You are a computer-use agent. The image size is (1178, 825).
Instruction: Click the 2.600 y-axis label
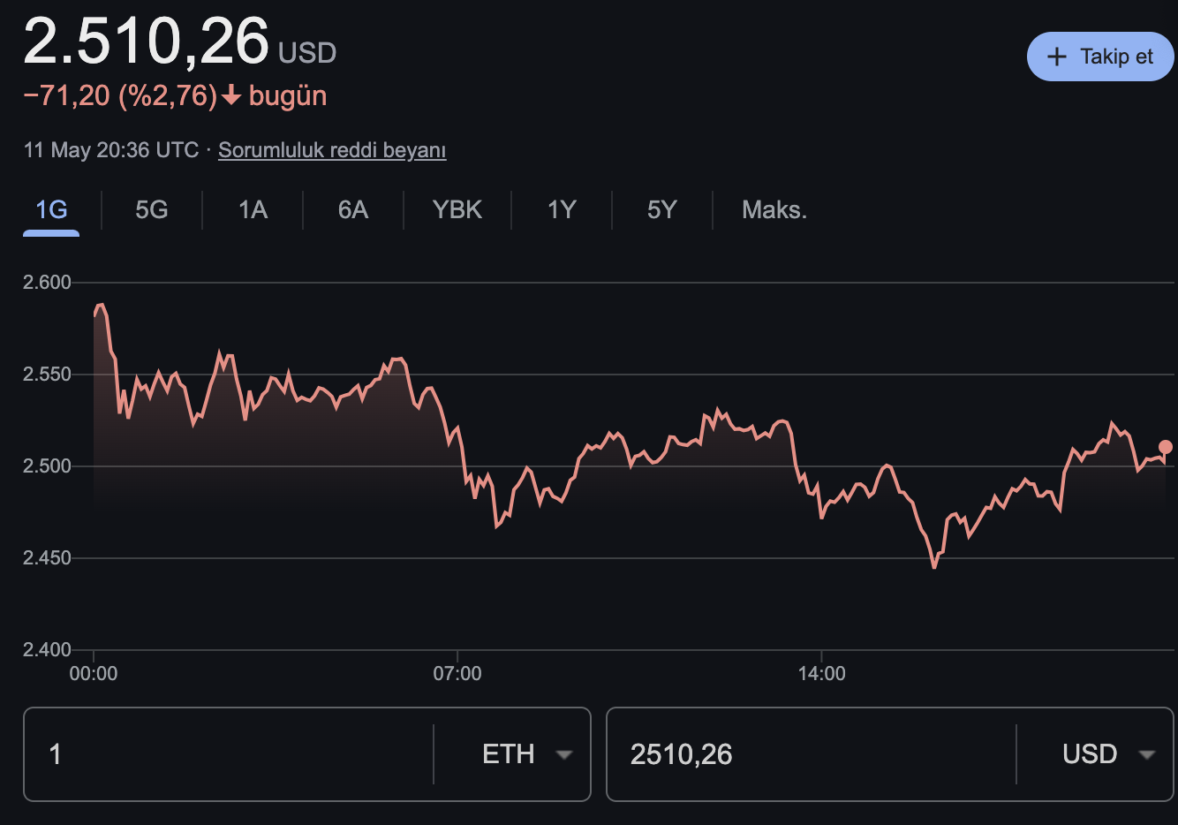click(x=47, y=283)
